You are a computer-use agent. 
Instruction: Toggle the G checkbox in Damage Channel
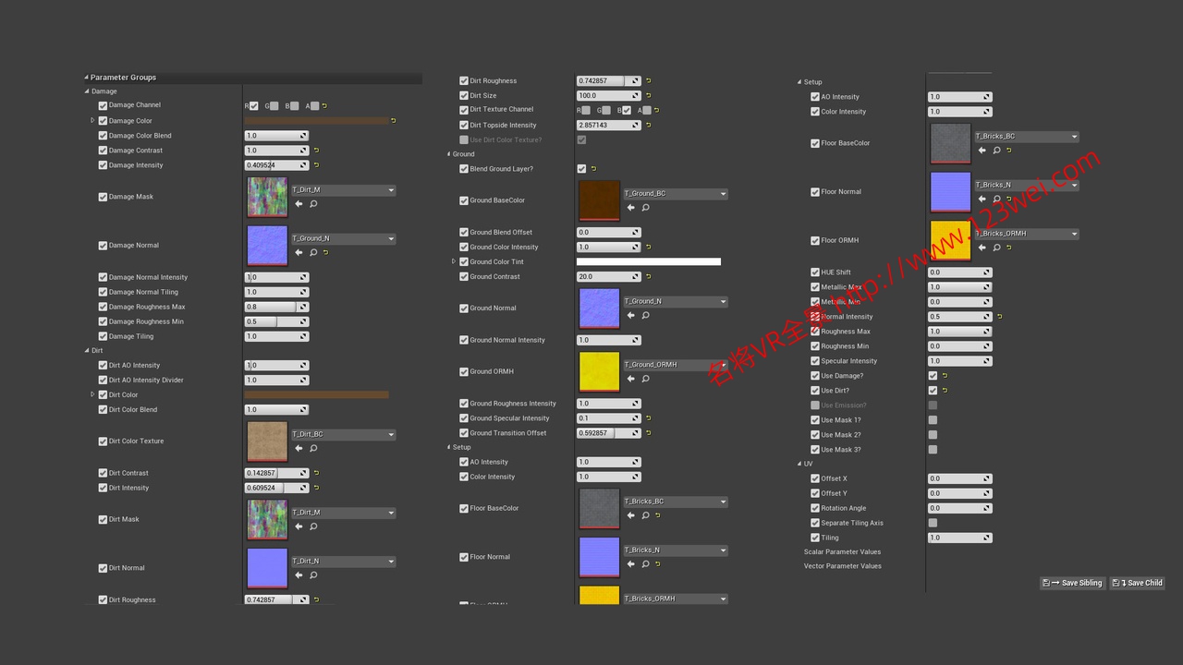pyautogui.click(x=274, y=106)
